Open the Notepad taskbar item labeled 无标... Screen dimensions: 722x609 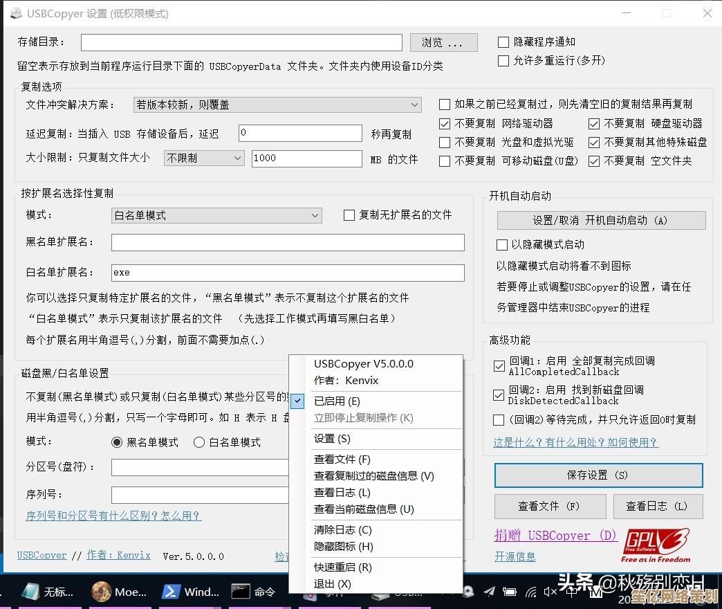coord(48,592)
